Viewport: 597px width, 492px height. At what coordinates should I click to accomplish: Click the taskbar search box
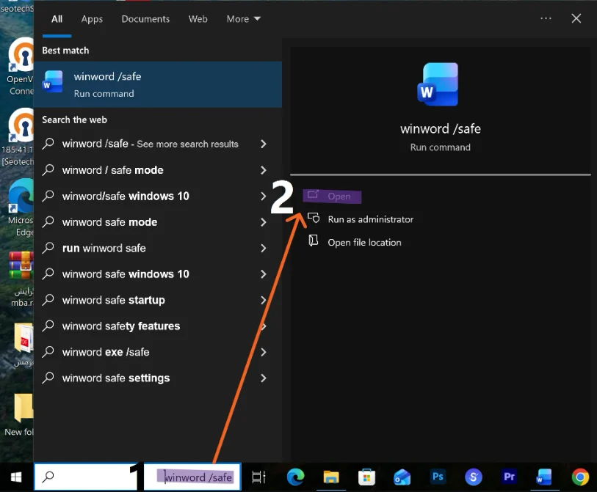(137, 477)
